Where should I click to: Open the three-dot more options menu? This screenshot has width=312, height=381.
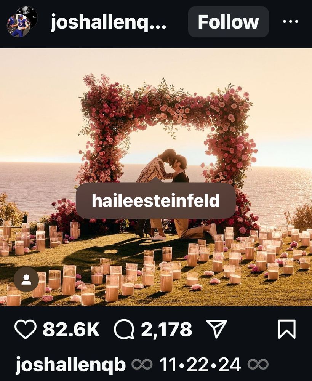click(x=291, y=22)
